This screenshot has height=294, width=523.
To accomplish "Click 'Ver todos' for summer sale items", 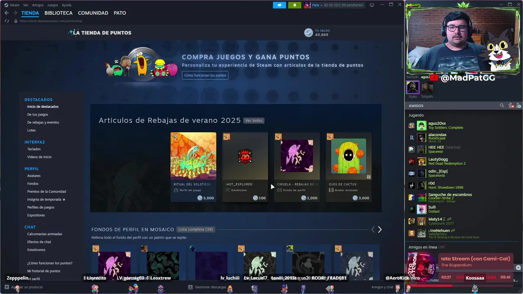I will (254, 120).
